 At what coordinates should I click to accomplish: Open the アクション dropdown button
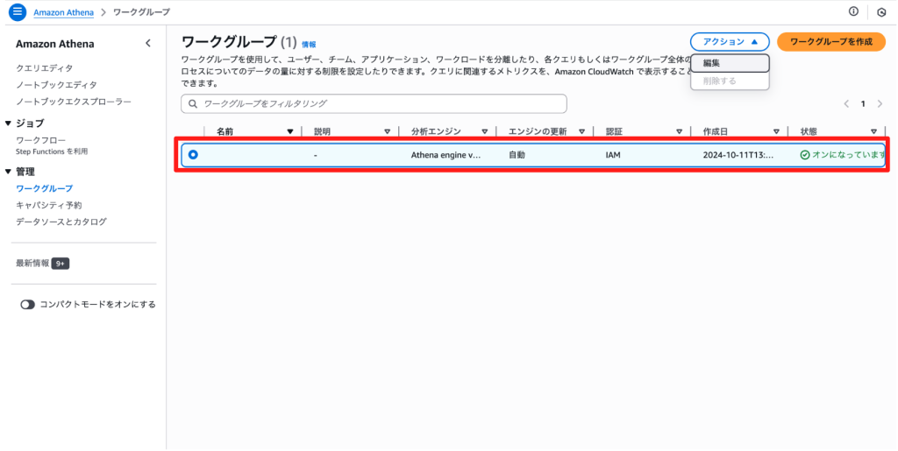[730, 42]
